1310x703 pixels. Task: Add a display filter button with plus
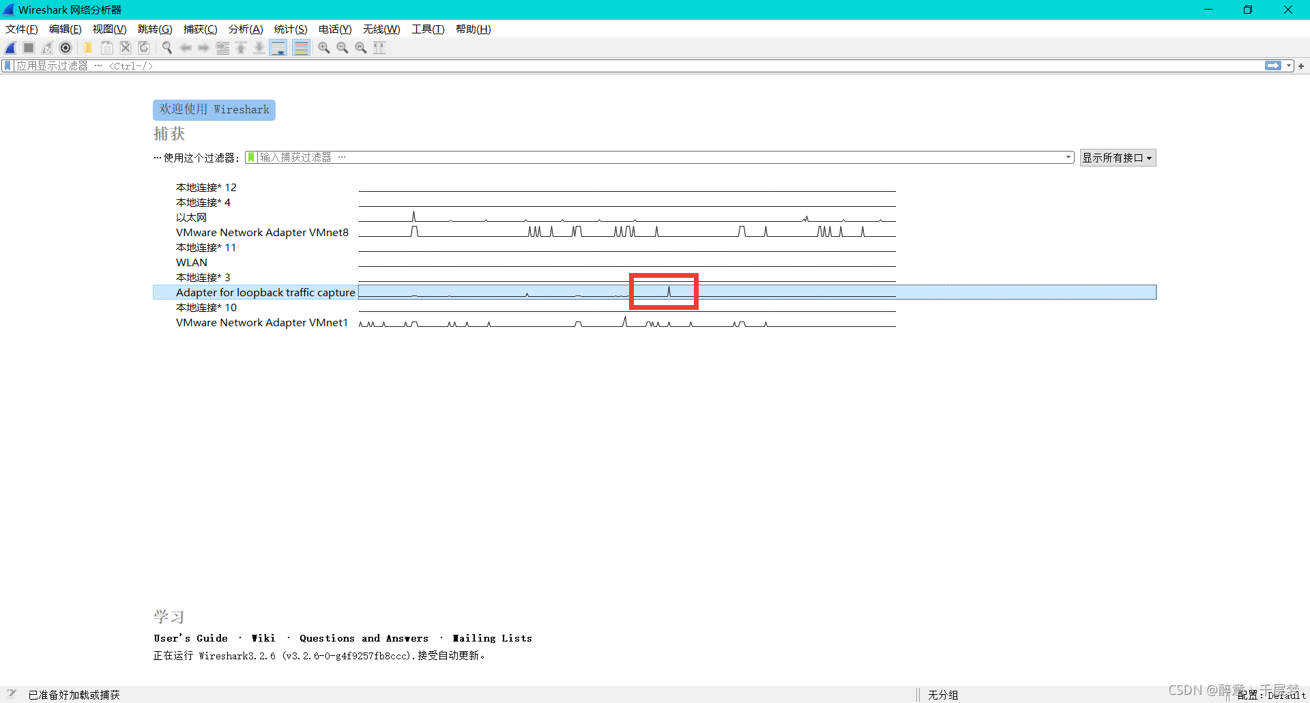click(x=1301, y=66)
